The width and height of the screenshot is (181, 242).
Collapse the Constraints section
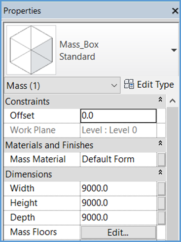pyautogui.click(x=160, y=100)
